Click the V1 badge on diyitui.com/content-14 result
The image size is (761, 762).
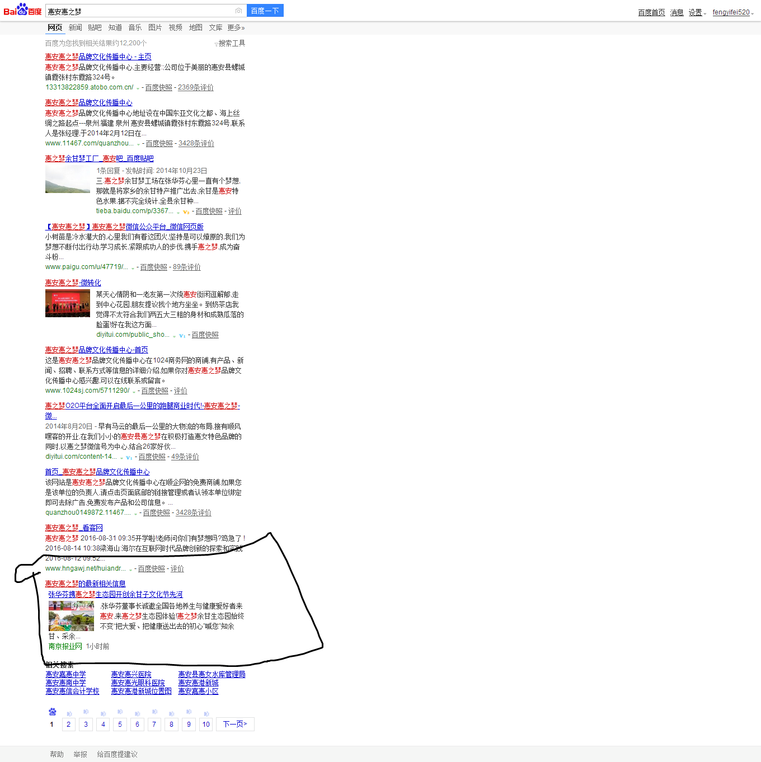pyautogui.click(x=129, y=458)
